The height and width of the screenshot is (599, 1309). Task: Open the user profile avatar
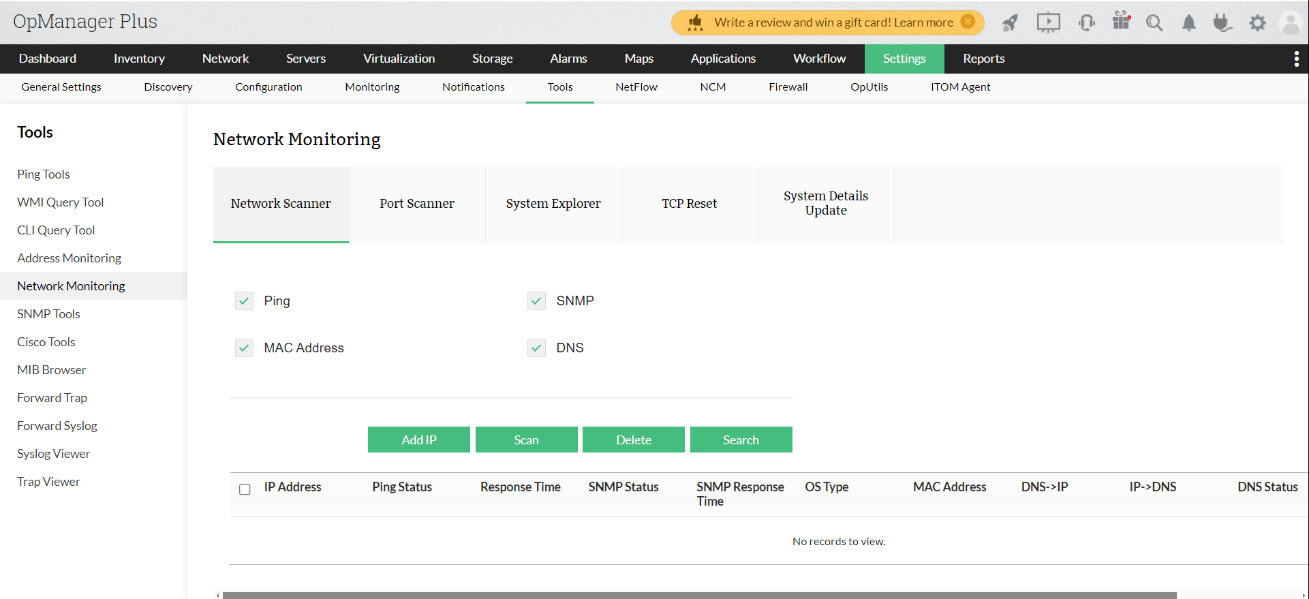(x=1291, y=23)
